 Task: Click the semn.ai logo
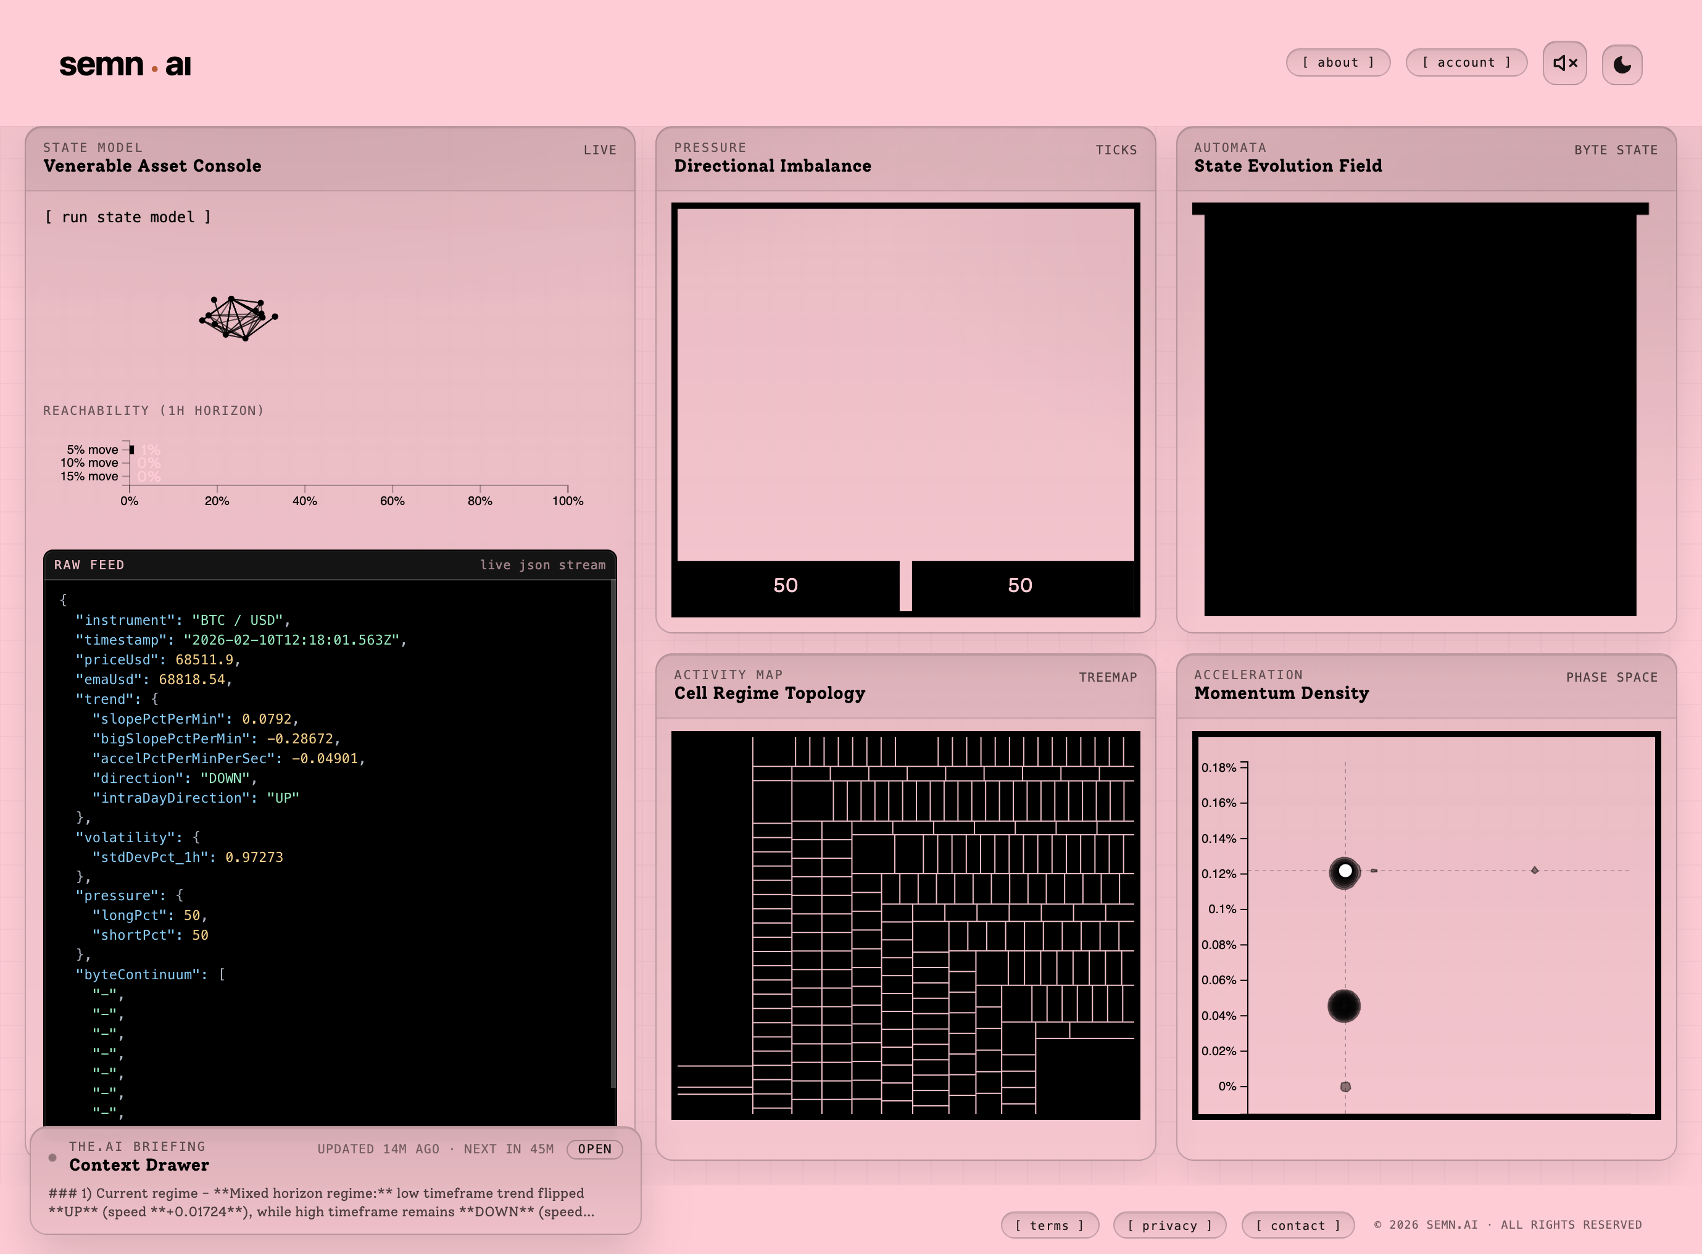click(125, 65)
